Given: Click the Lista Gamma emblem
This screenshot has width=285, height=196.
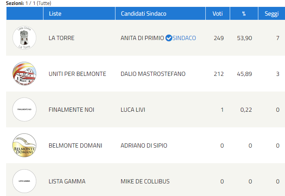Looking at the screenshot, I should pyautogui.click(x=24, y=181).
